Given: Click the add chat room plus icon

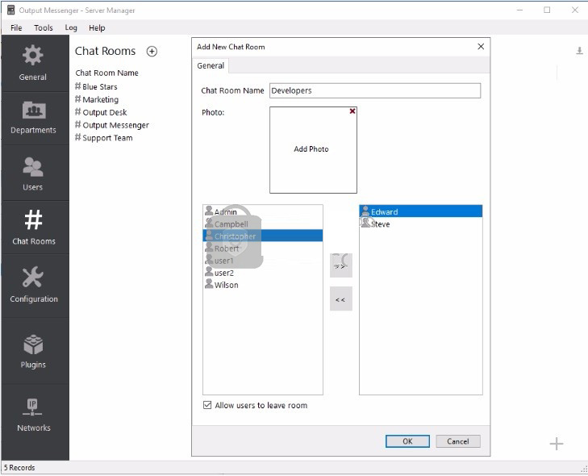Looking at the screenshot, I should tap(152, 52).
